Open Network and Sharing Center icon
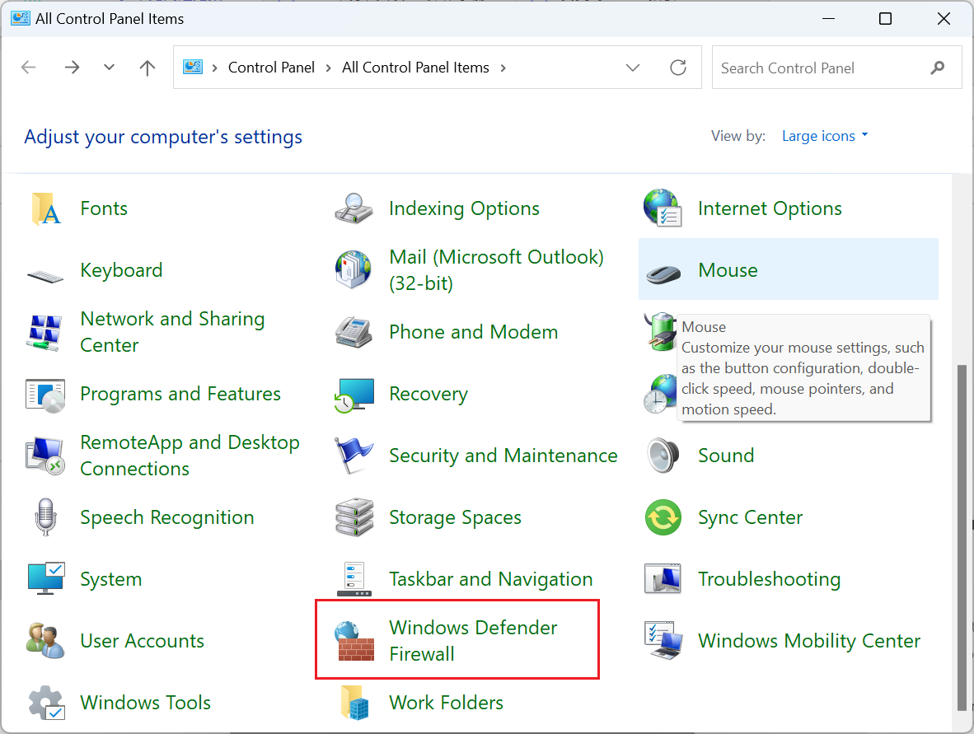This screenshot has width=974, height=734. [44, 332]
